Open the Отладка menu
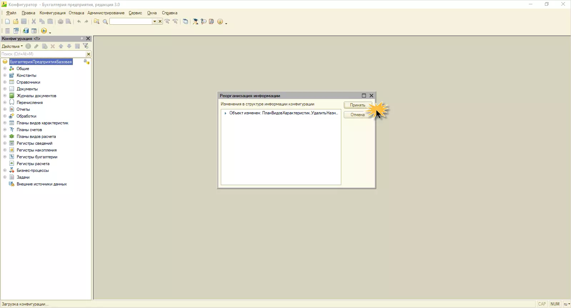This screenshot has height=308, width=571. click(x=76, y=13)
